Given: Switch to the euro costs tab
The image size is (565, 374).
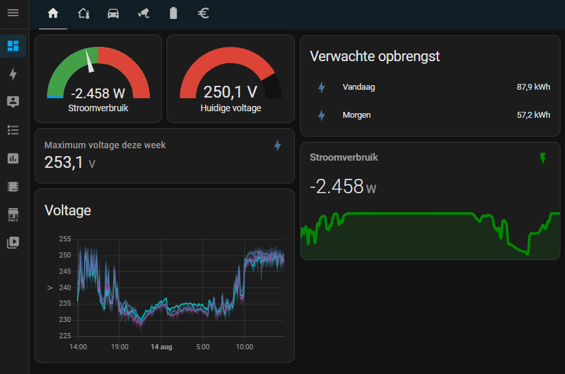Looking at the screenshot, I should pyautogui.click(x=203, y=14).
